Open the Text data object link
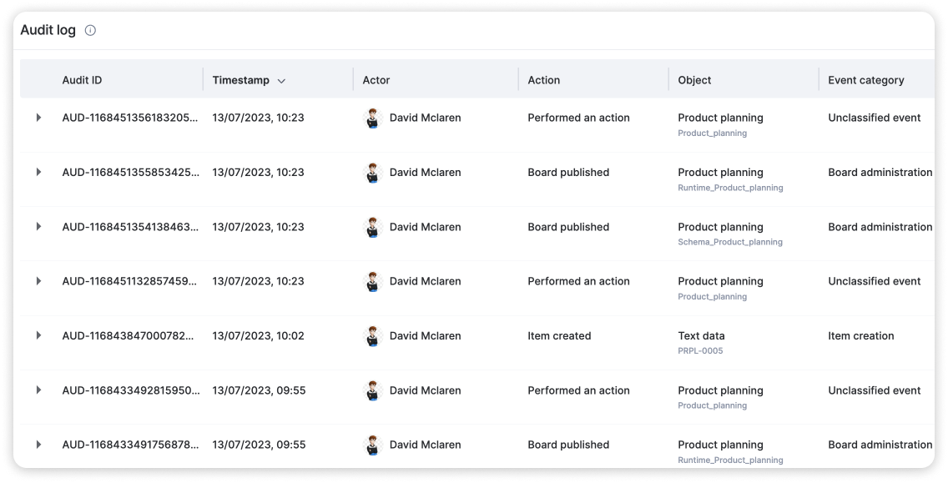The height and width of the screenshot is (483, 948). (700, 335)
